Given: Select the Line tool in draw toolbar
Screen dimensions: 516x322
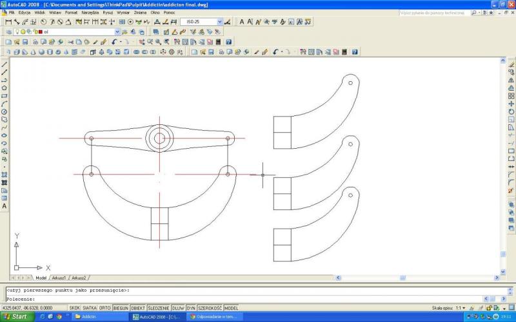Looking at the screenshot, I should point(5,64).
